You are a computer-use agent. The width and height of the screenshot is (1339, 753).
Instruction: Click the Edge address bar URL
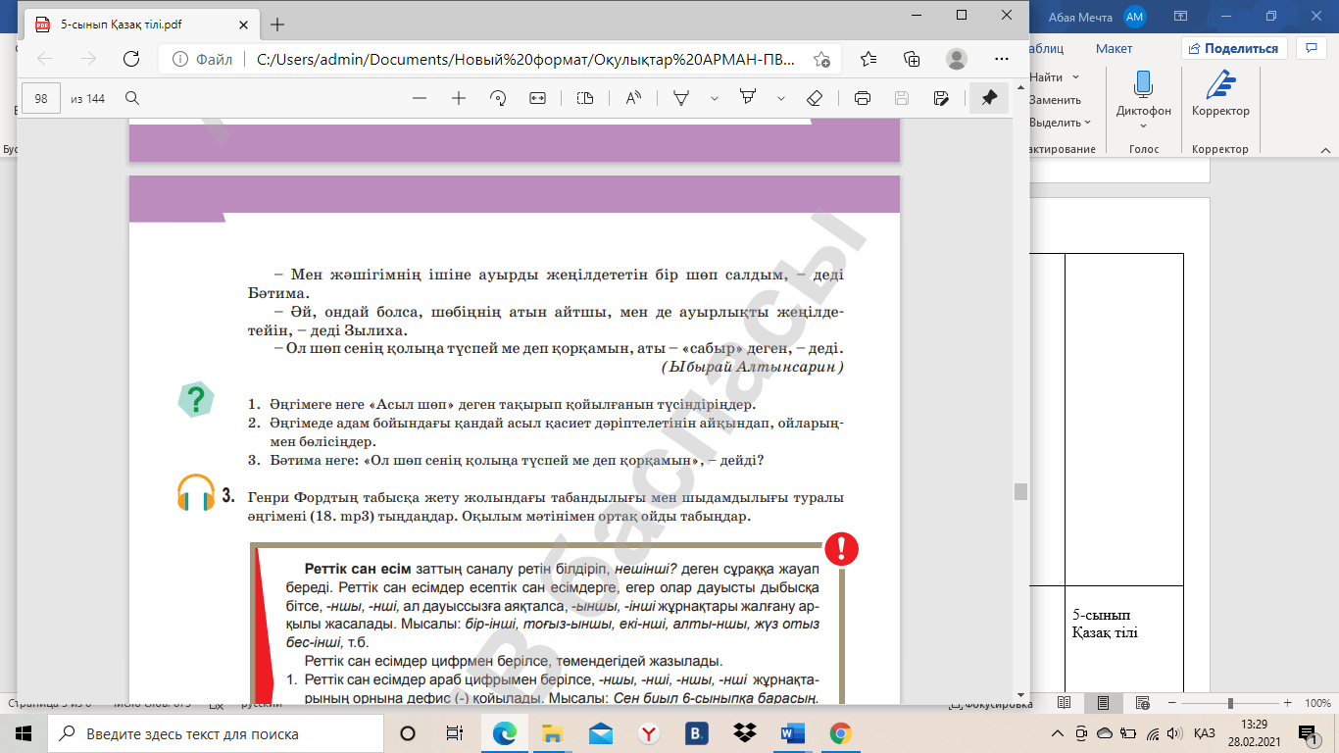pyautogui.click(x=526, y=59)
